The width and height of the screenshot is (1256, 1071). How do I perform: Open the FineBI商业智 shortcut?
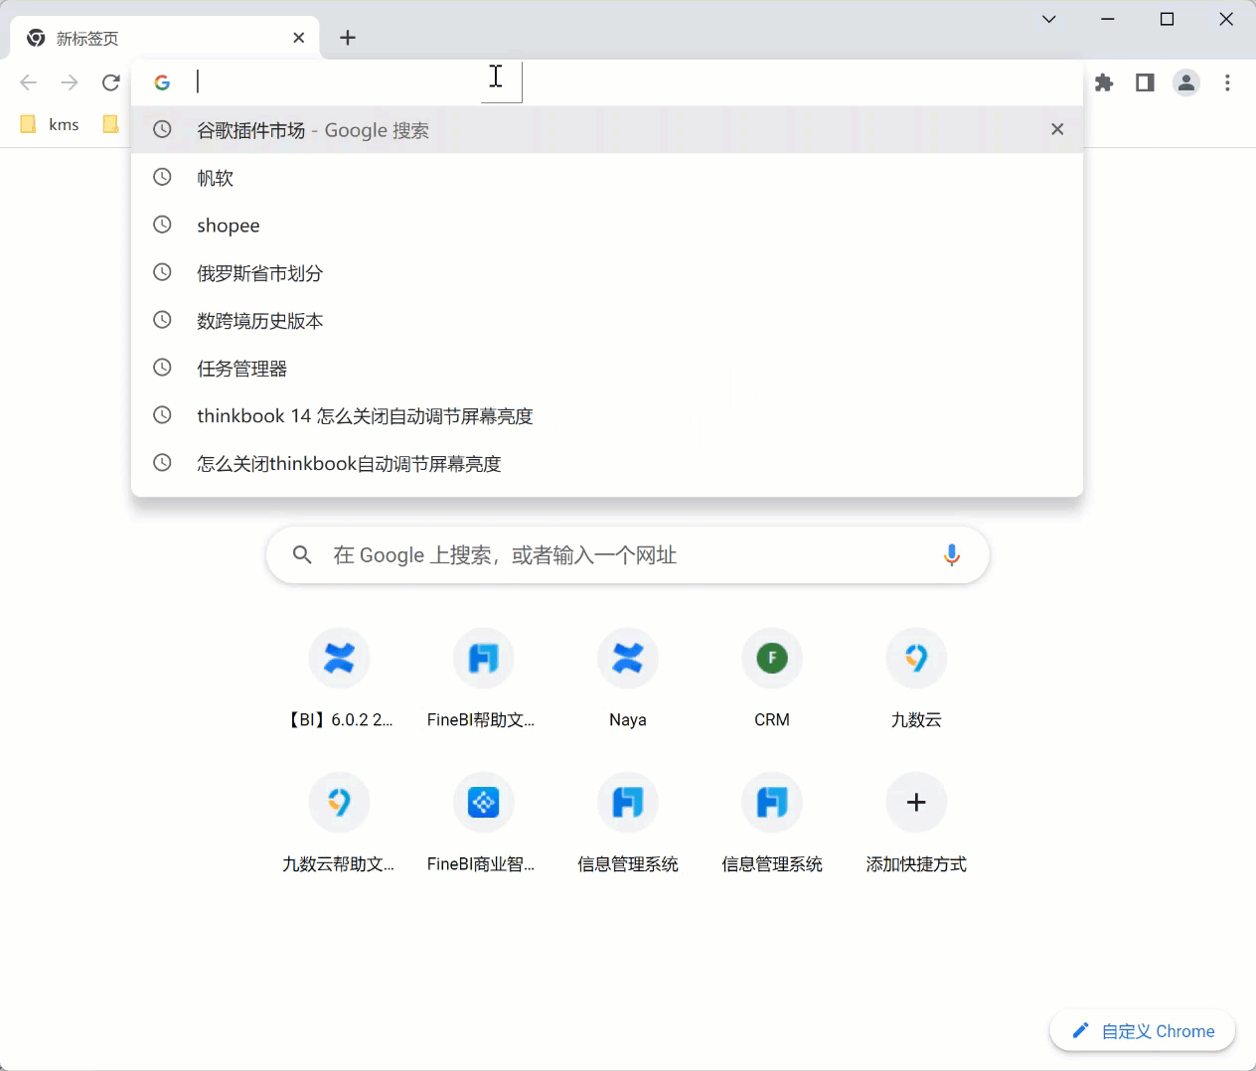483,824
